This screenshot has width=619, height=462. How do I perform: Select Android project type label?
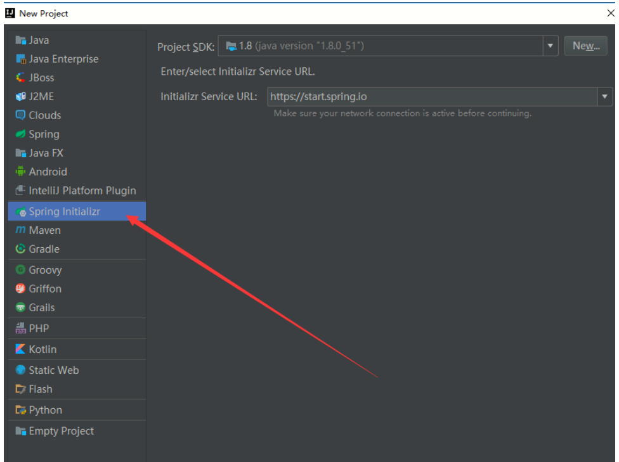[48, 172]
